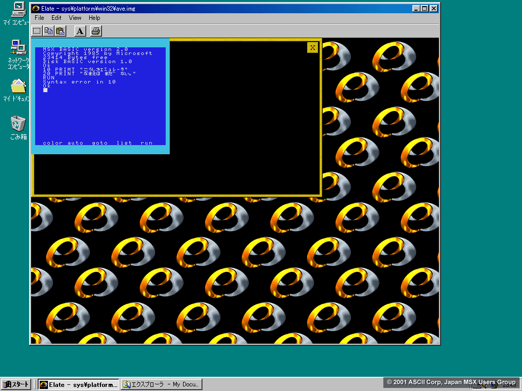Image resolution: width=522 pixels, height=391 pixels.
Task: Click the 'color' function key label
Action: coord(53,143)
